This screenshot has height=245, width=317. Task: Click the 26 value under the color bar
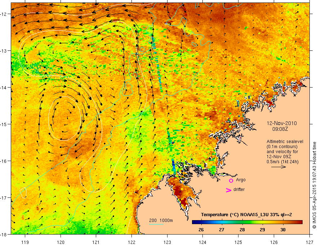[x=201, y=230]
